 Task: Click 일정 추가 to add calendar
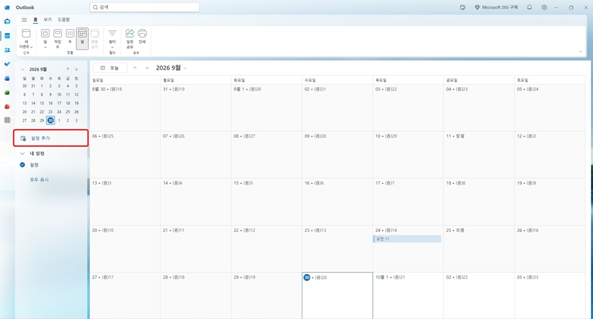[51, 138]
